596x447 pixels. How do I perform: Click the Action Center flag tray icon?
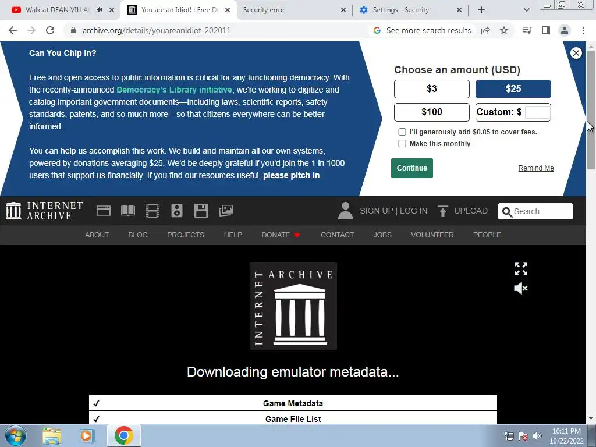[x=523, y=436]
